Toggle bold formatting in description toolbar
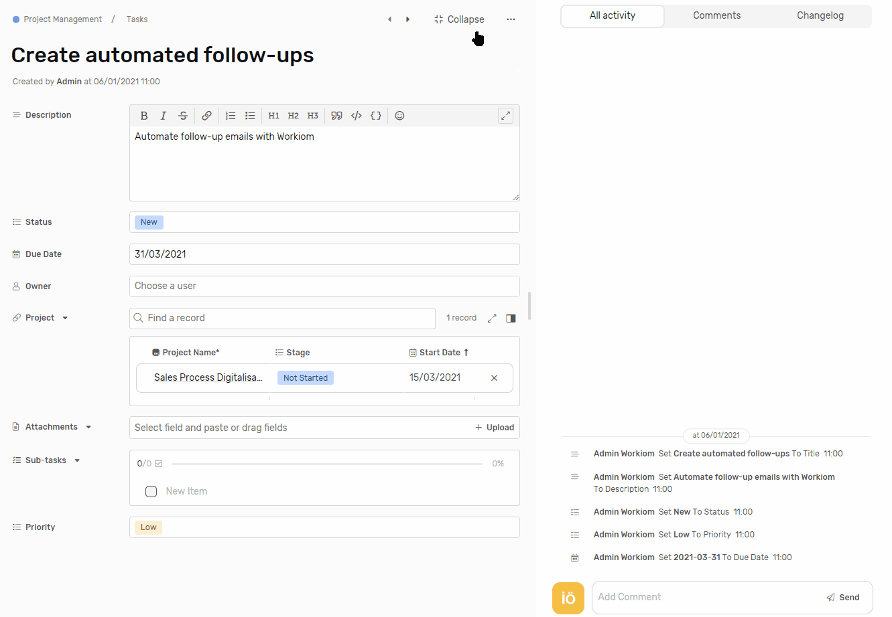This screenshot has width=892, height=617. click(x=144, y=116)
